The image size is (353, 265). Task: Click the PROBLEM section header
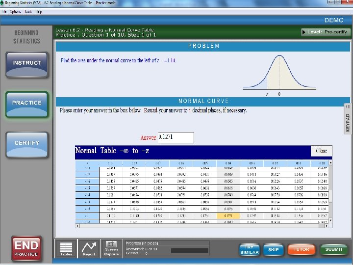pos(203,46)
